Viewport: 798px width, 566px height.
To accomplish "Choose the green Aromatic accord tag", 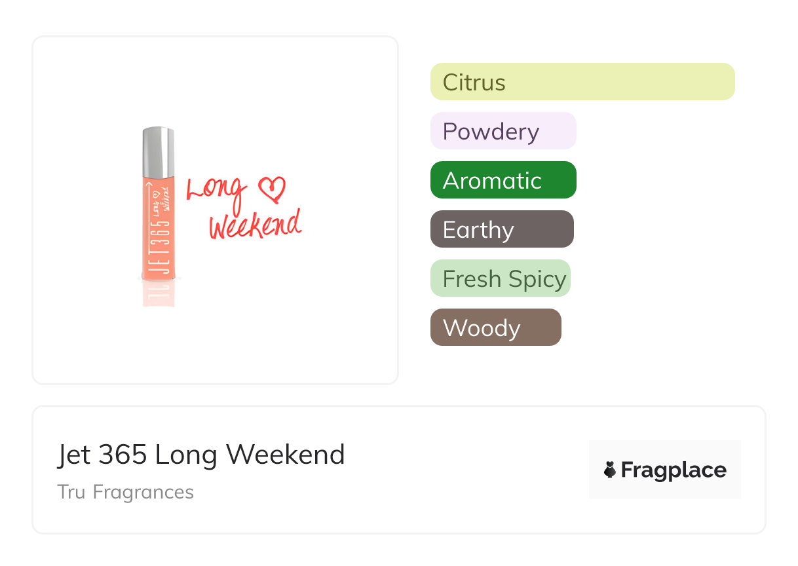I will (503, 180).
